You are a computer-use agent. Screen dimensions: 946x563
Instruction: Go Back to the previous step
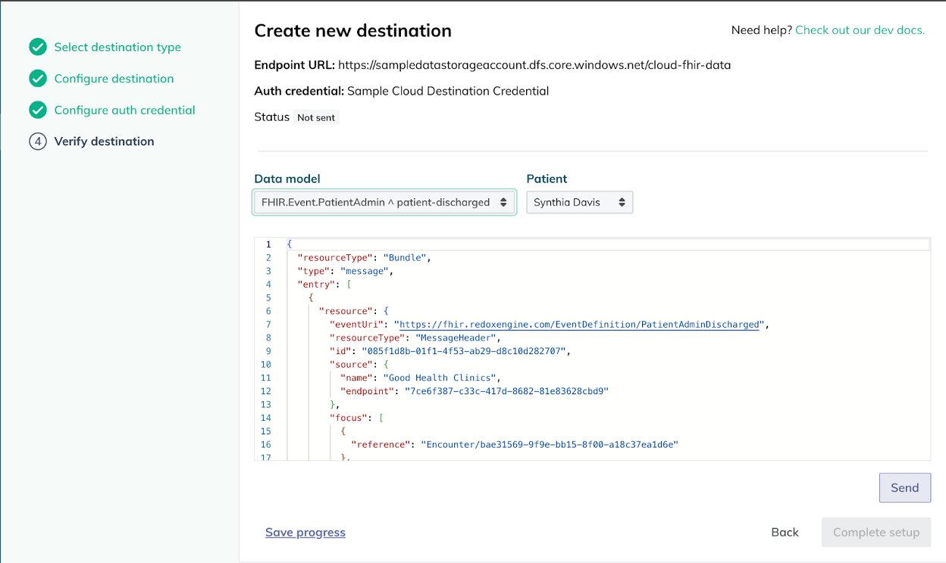[785, 533]
